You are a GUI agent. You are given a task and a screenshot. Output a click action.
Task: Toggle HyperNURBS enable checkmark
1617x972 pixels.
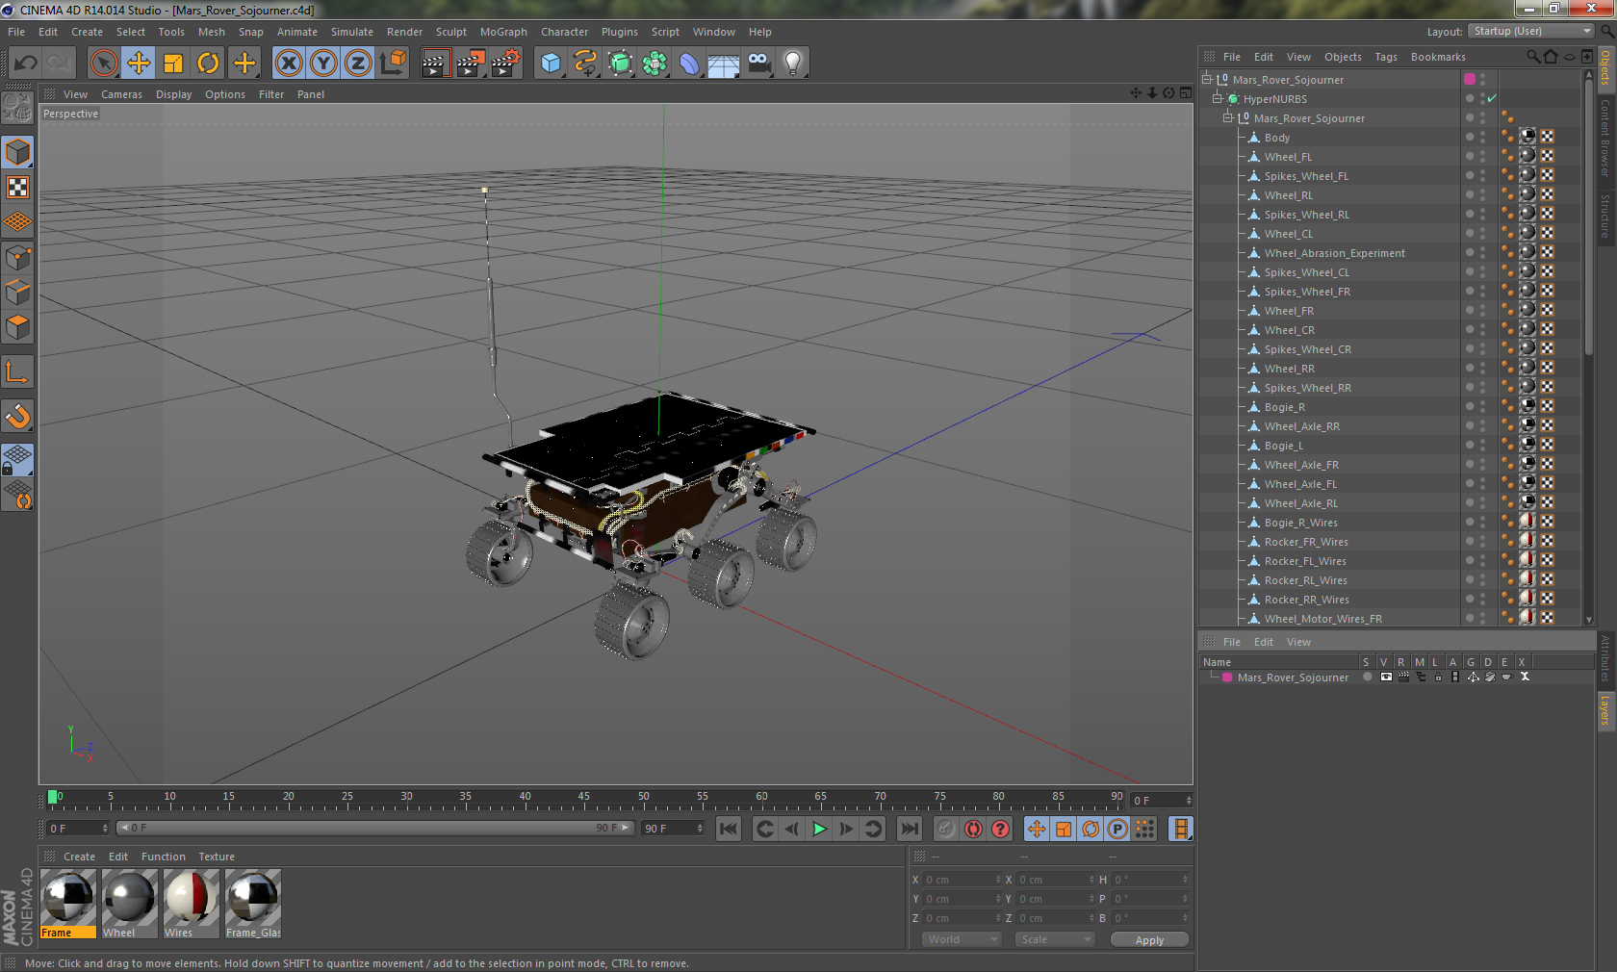[1491, 98]
